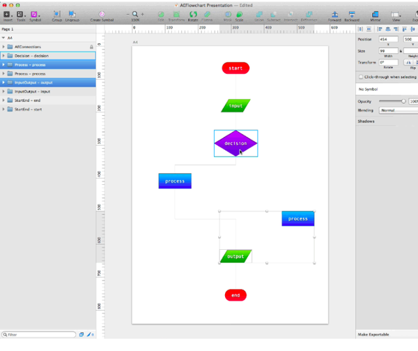418x351 pixels.
Task: Toggle the aspect ratio lock between size fields
Action: click(401, 51)
